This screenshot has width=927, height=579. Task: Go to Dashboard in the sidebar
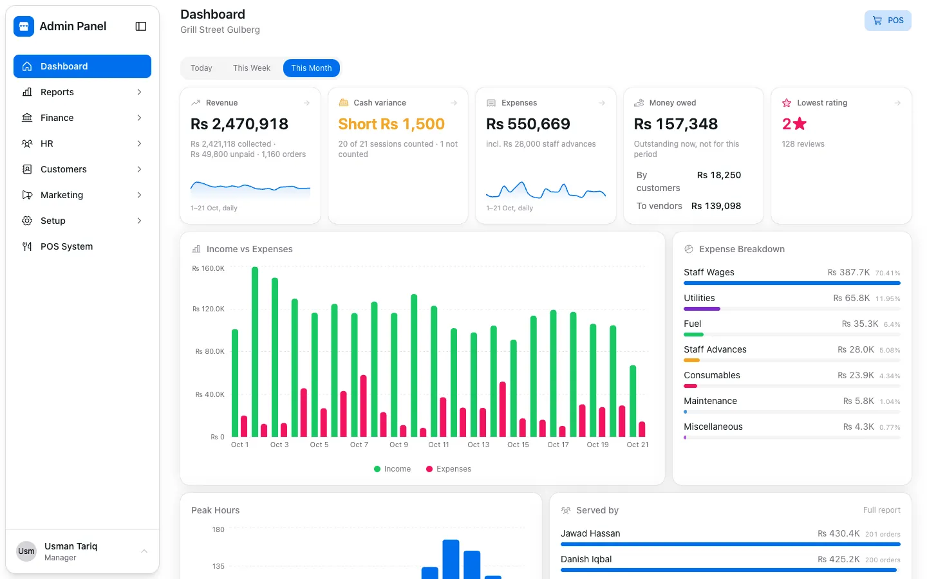click(x=82, y=66)
